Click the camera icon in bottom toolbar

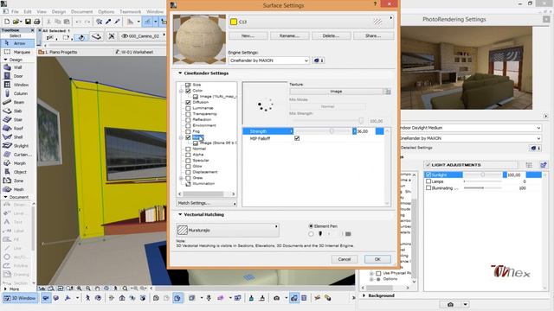point(277,298)
